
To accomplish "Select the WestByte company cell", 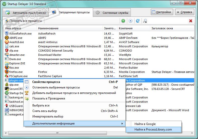I will [125, 55].
